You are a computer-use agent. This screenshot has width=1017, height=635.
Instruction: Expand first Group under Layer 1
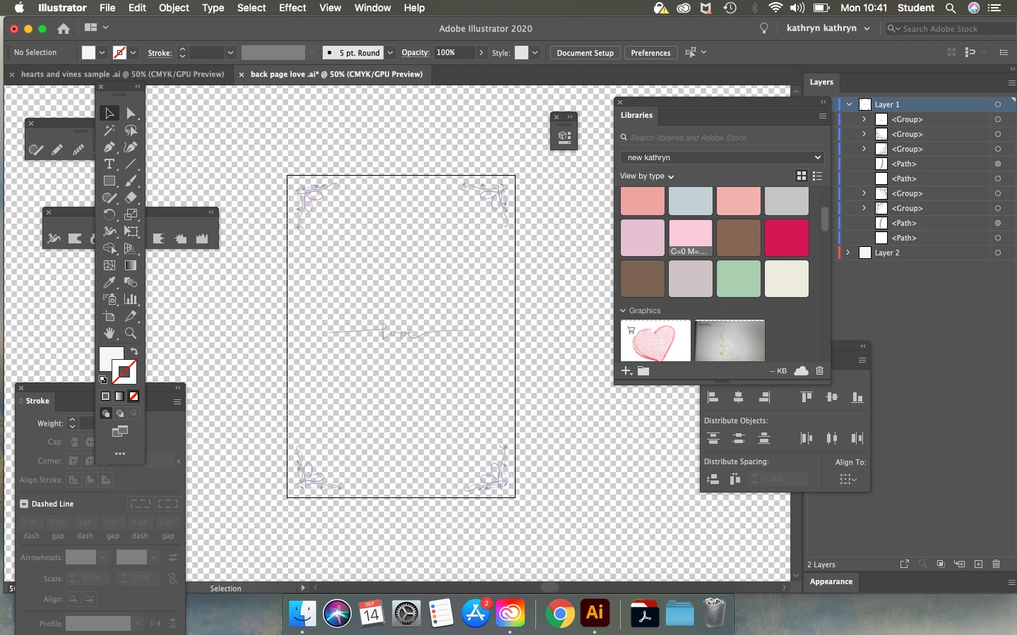863,119
